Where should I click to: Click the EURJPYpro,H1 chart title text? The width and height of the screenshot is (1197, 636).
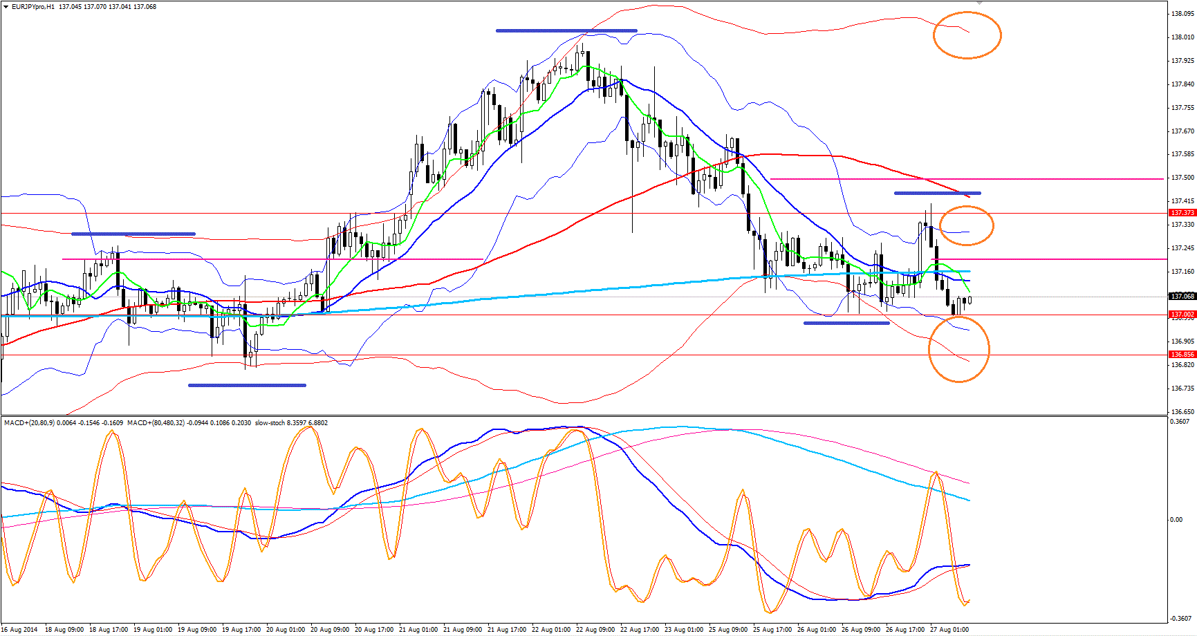point(33,7)
